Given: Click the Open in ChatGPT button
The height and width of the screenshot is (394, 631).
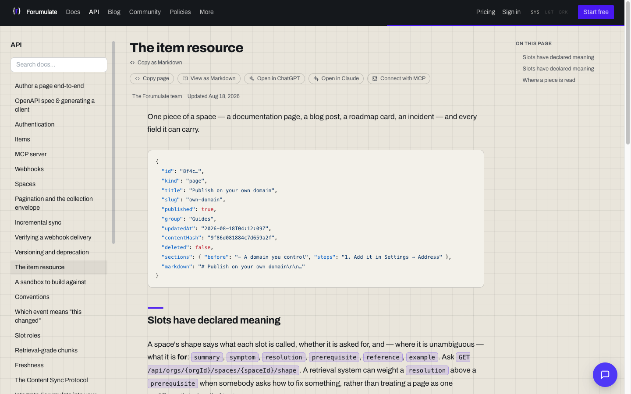Looking at the screenshot, I should tap(274, 79).
